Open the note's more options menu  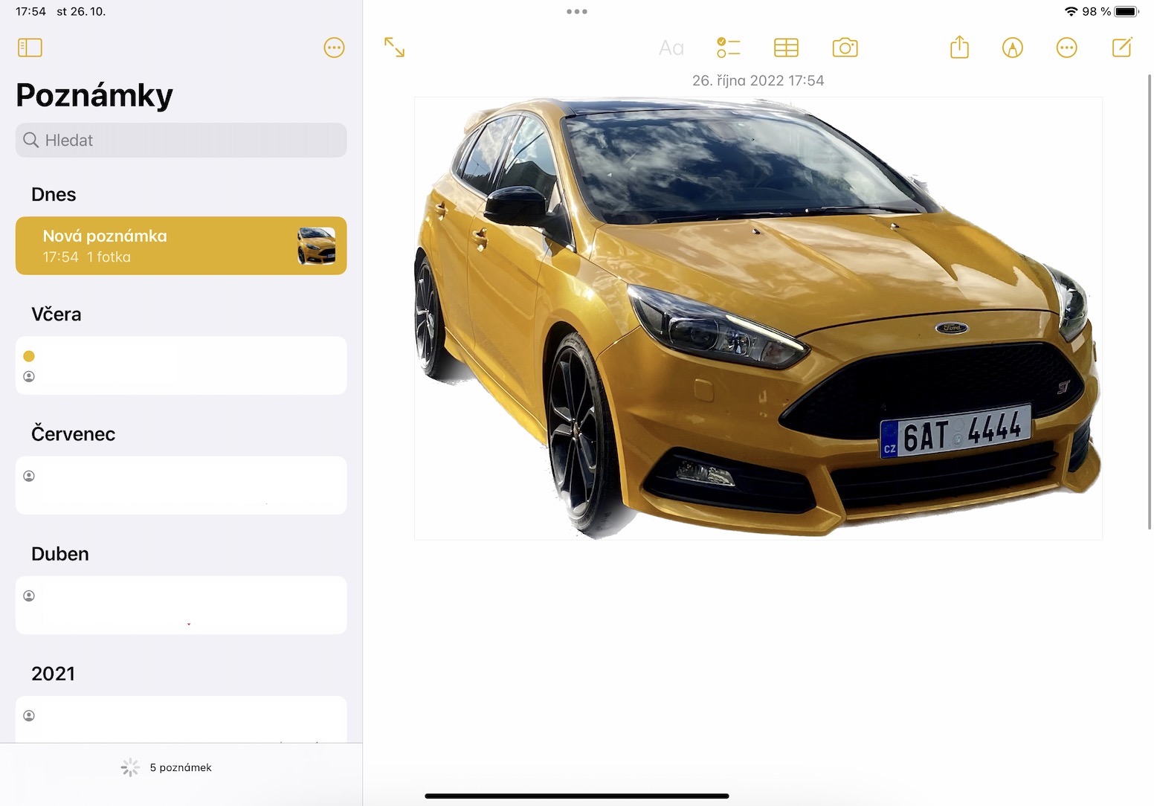tap(1066, 48)
